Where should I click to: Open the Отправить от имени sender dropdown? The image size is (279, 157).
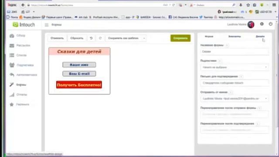tap(235, 99)
